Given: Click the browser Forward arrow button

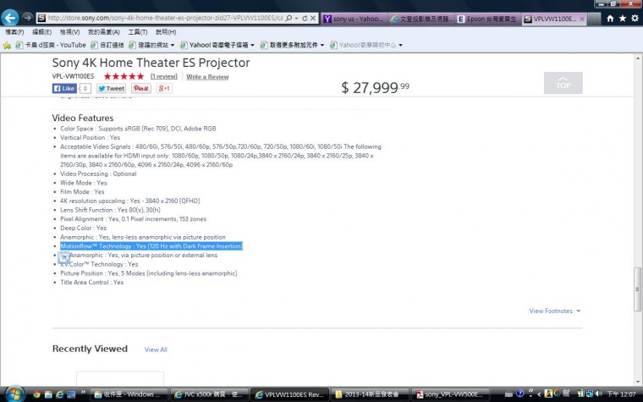Looking at the screenshot, I should click(x=27, y=17).
